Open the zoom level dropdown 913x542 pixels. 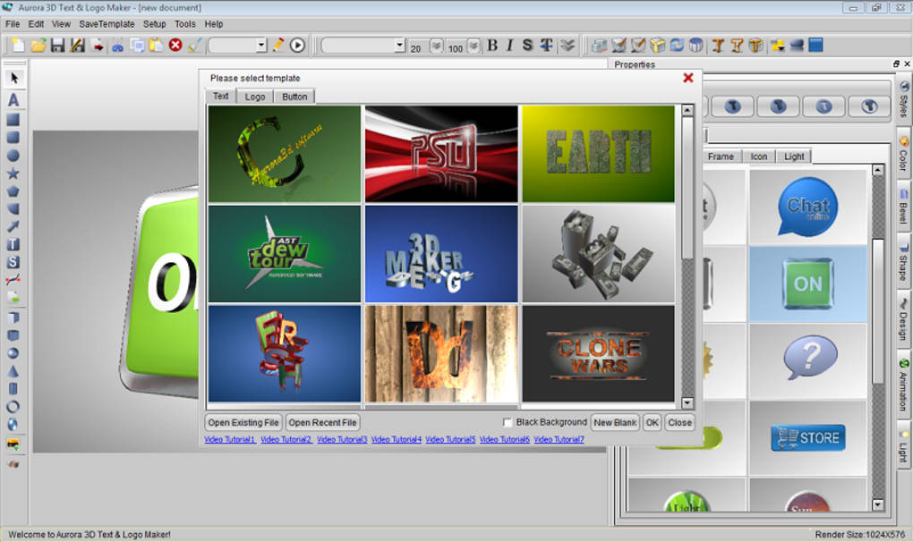point(262,45)
